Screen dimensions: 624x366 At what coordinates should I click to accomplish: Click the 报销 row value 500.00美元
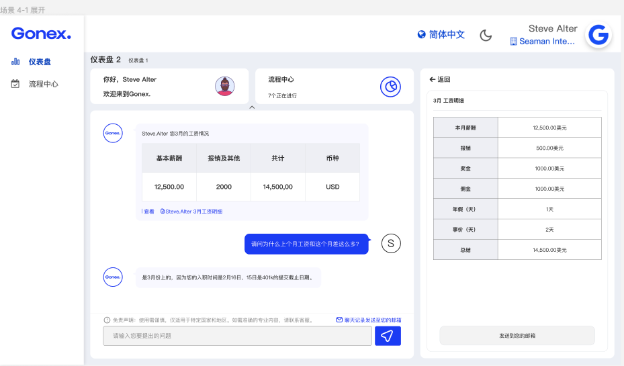[549, 148]
